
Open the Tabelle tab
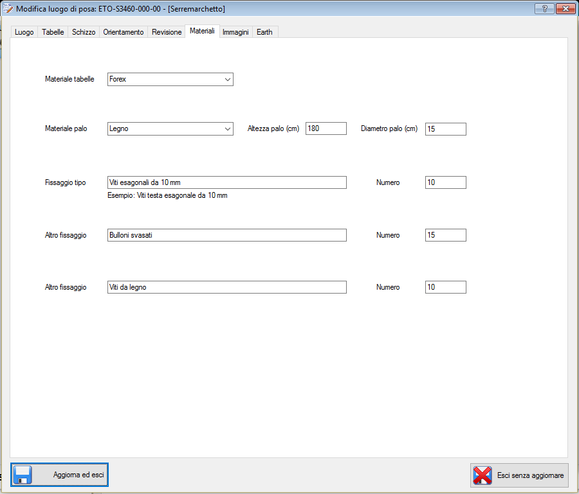[x=53, y=32]
